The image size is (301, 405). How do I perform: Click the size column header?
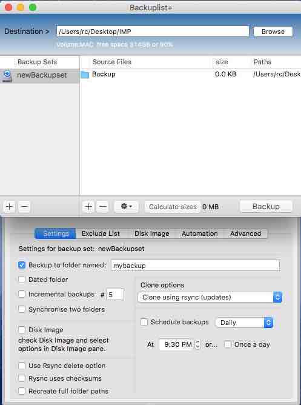coord(222,62)
